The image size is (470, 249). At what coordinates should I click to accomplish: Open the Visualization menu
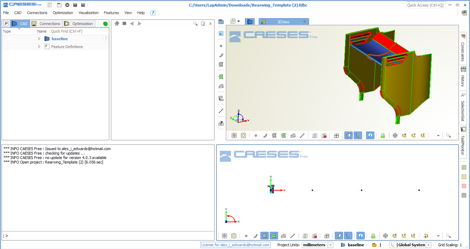[x=88, y=13]
